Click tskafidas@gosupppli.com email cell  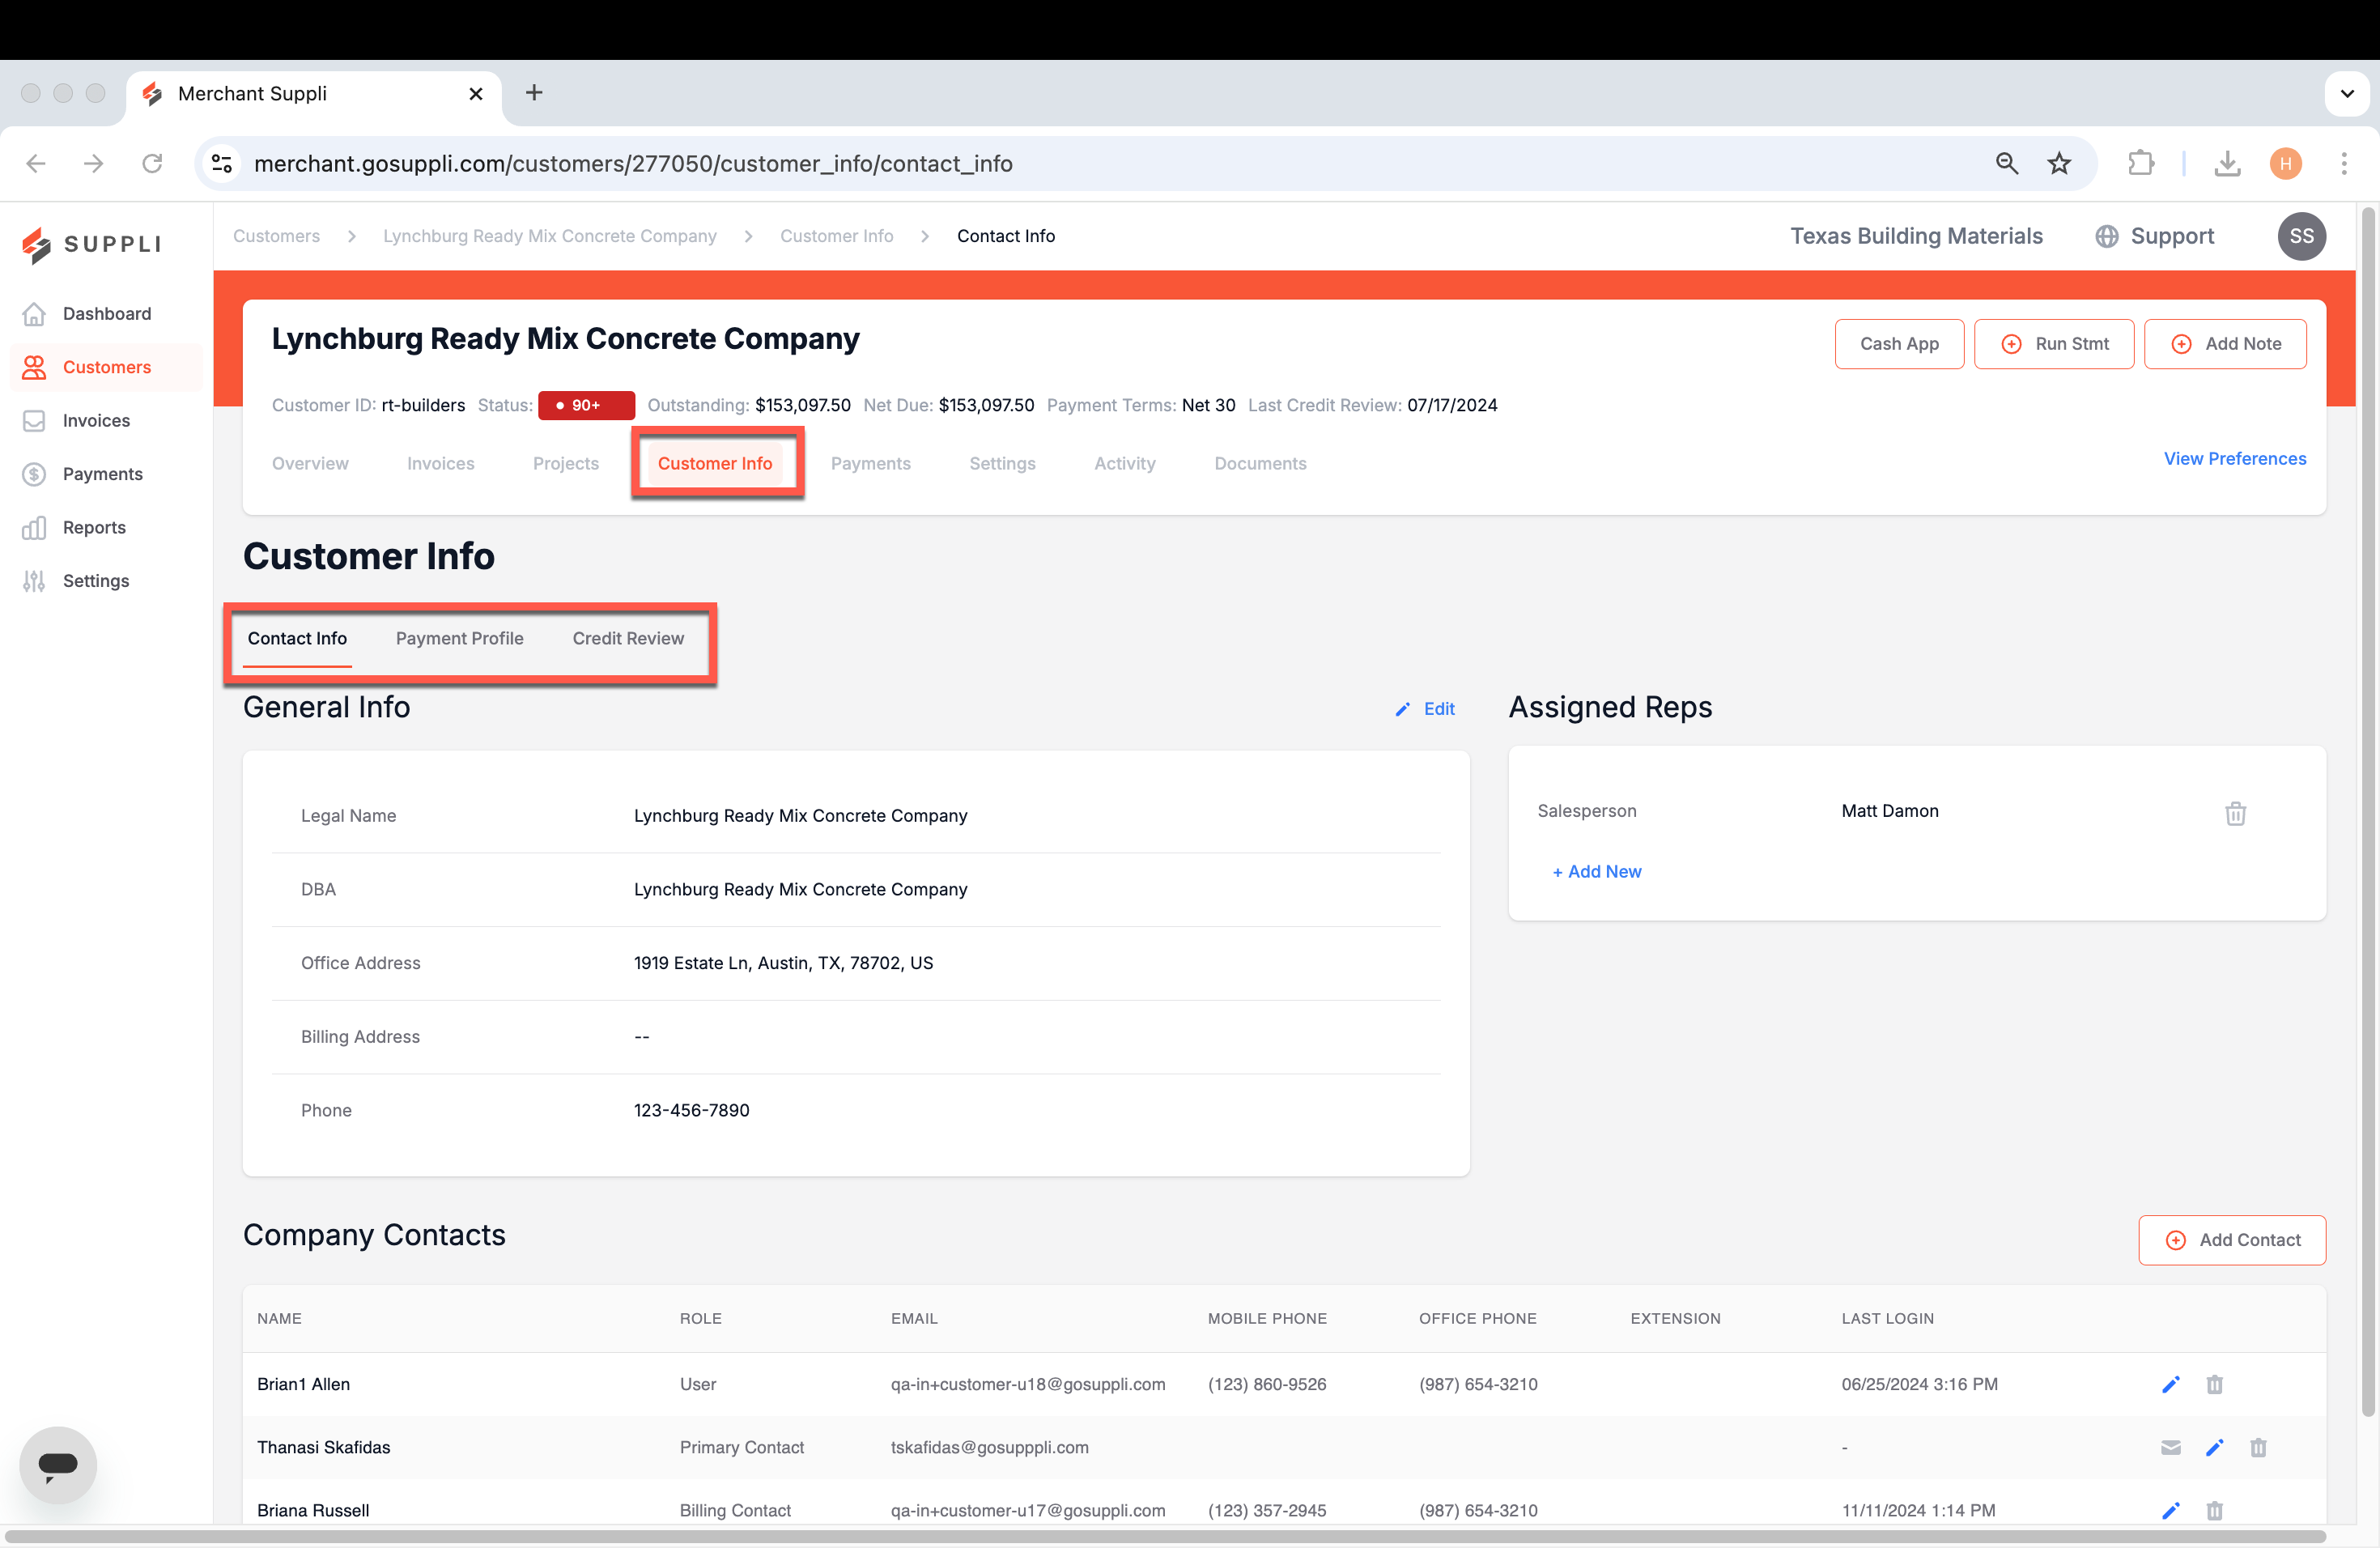(x=989, y=1447)
